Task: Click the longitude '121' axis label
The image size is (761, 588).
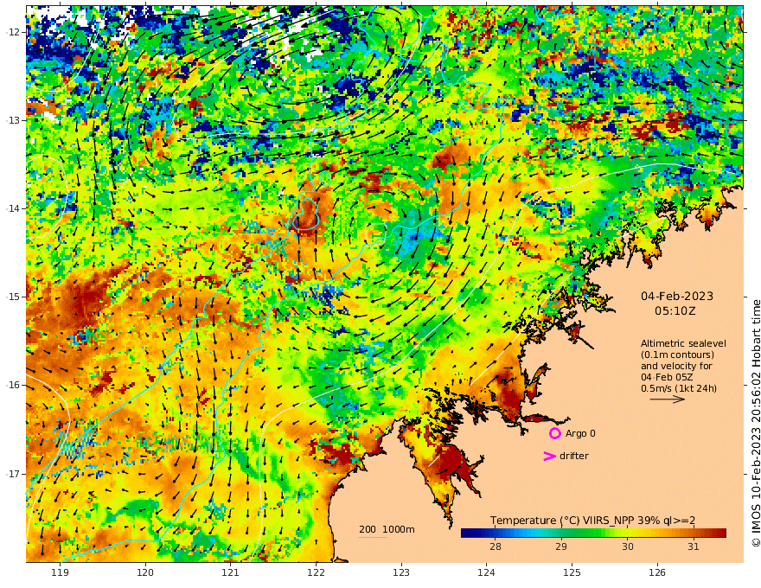Action: 231,572
